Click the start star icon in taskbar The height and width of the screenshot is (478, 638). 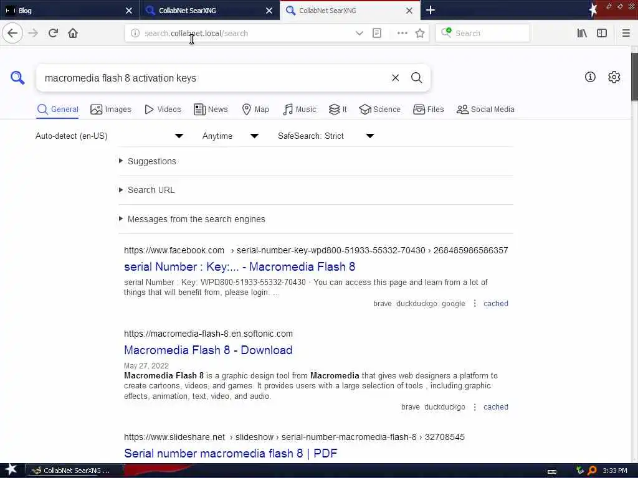(11, 470)
